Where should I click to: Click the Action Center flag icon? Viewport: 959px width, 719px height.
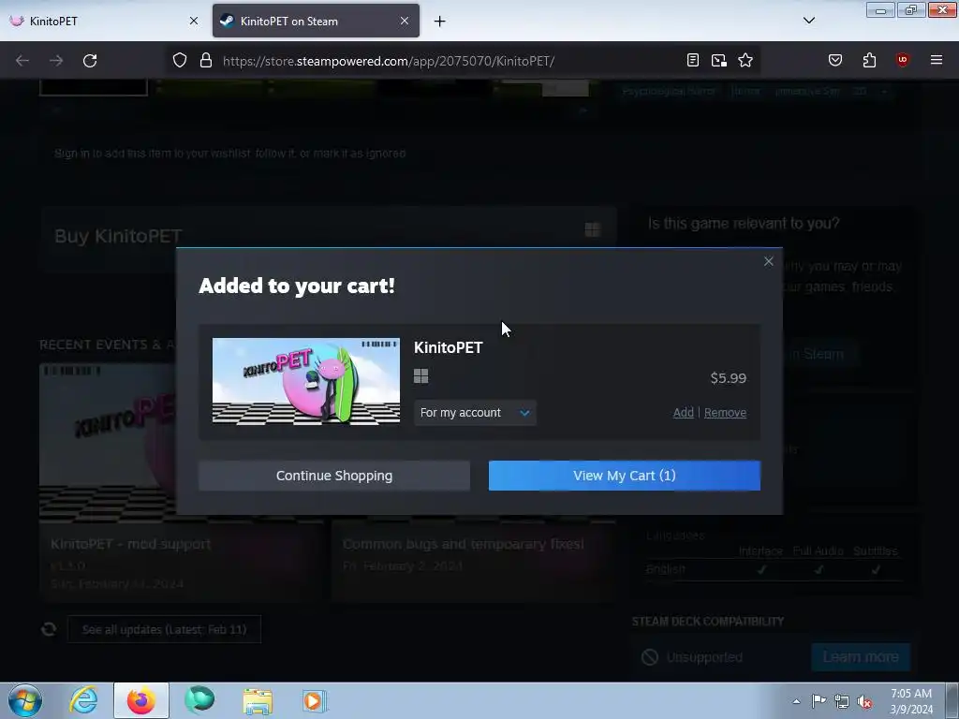tap(819, 701)
